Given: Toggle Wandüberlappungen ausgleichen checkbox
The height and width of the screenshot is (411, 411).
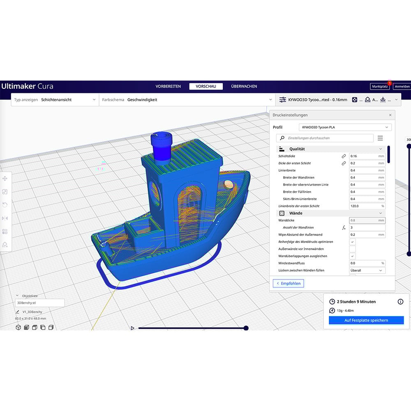Looking at the screenshot, I should tap(352, 256).
